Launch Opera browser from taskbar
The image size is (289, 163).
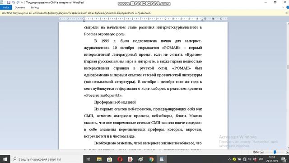tap(120, 159)
